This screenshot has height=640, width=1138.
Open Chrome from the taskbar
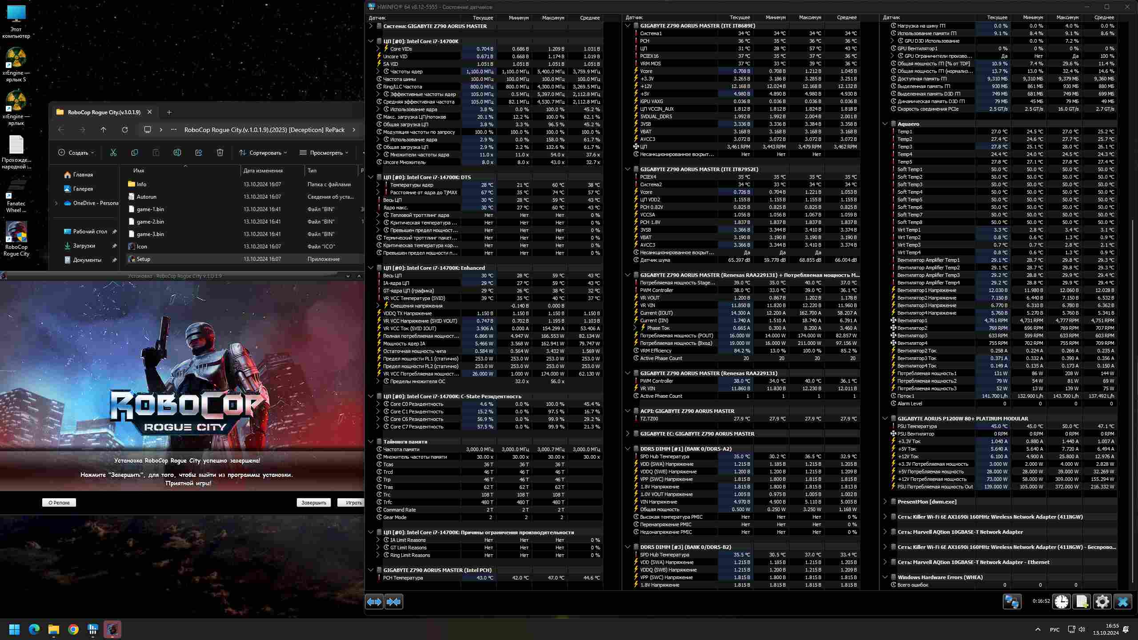coord(73,629)
